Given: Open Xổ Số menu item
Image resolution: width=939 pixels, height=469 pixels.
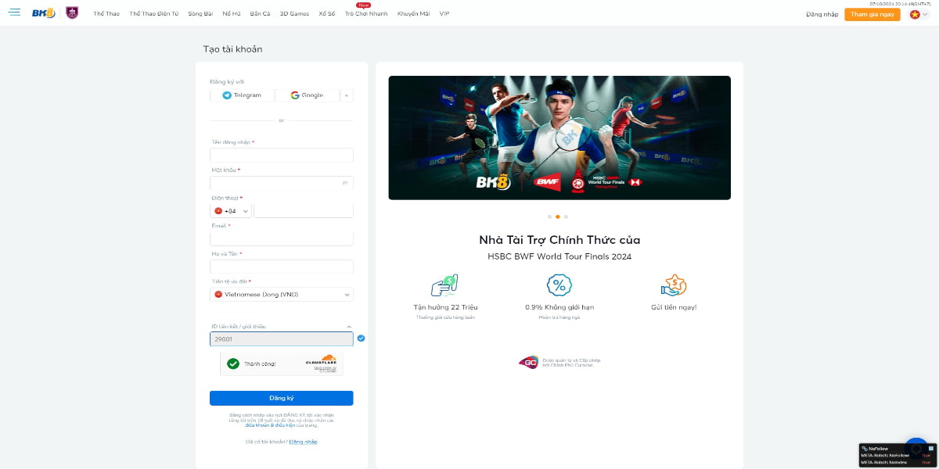Looking at the screenshot, I should point(327,14).
